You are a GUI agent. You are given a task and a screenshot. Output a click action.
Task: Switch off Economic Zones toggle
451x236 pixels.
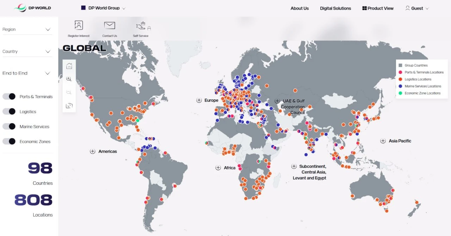[x=9, y=142]
